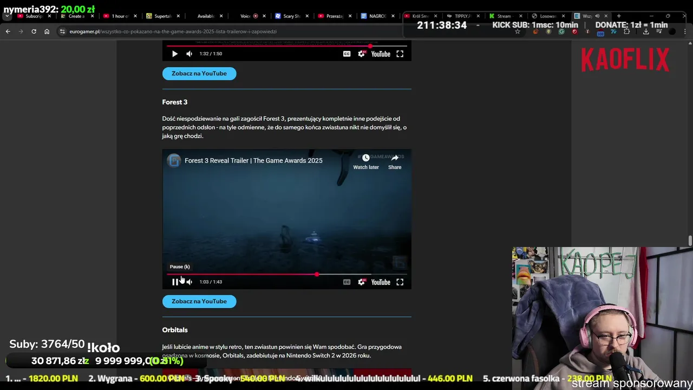Open settings gear in Forest 3 player

361,282
